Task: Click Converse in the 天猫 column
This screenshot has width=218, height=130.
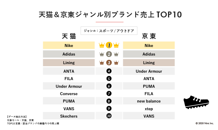Action: pos(69,94)
